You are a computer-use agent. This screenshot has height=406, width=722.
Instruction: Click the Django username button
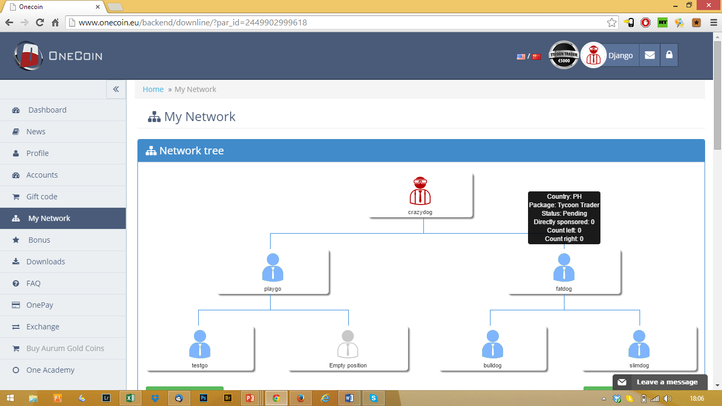[x=621, y=56]
